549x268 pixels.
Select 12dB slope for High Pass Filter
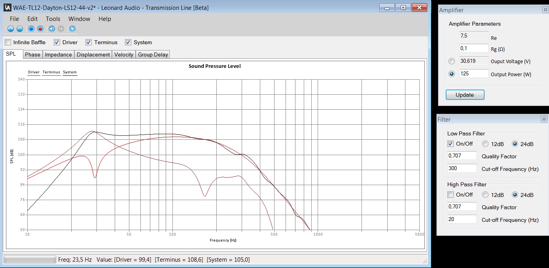[x=485, y=195]
